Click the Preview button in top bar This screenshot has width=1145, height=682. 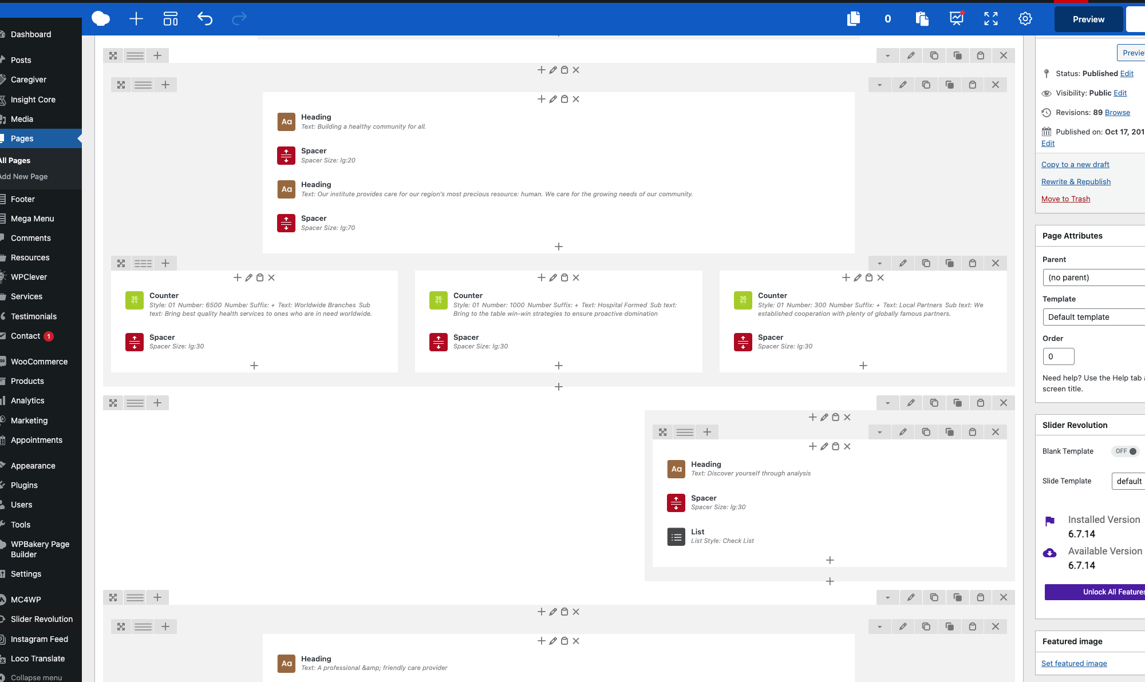(1088, 19)
